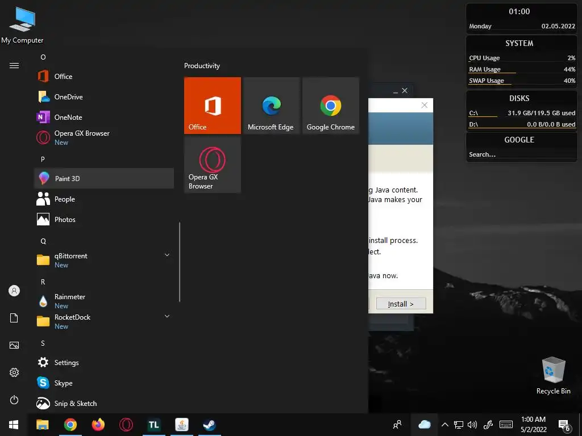The height and width of the screenshot is (436, 582).
Task: Click the Chrome icon on the taskbar
Action: click(x=70, y=425)
